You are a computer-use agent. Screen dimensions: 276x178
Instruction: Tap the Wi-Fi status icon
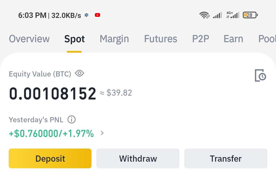(x=204, y=15)
